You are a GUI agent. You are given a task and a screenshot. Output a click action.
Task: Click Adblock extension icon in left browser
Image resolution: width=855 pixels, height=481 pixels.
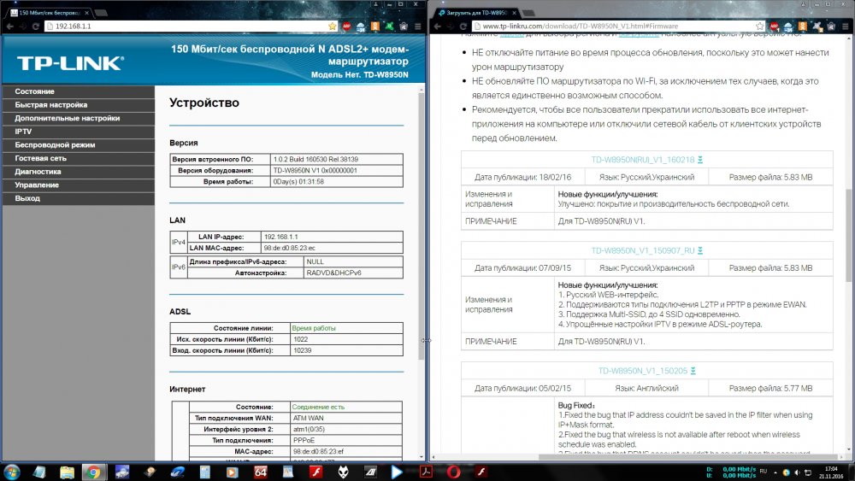coord(347,26)
